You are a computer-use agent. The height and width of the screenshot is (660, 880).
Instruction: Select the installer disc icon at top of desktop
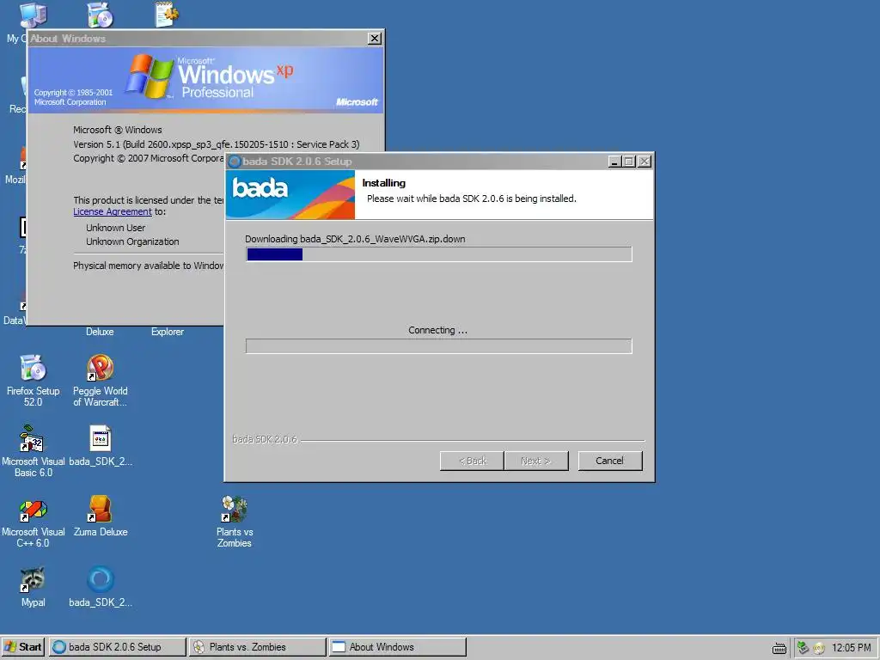pos(100,14)
